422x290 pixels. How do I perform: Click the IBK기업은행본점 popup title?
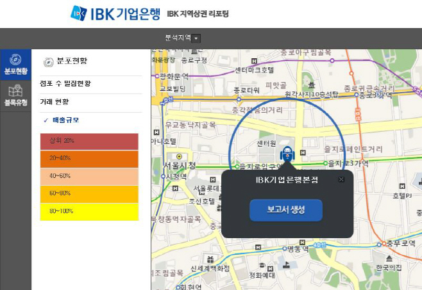point(287,179)
